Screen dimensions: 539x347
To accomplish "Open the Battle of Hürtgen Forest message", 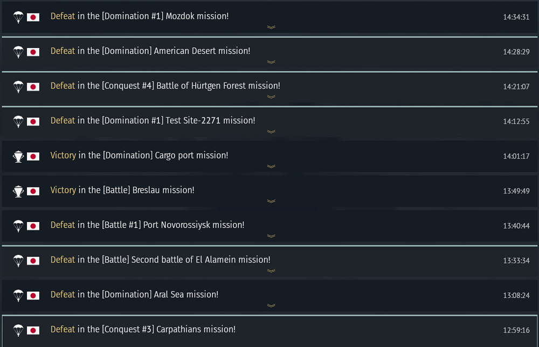I will (x=165, y=86).
